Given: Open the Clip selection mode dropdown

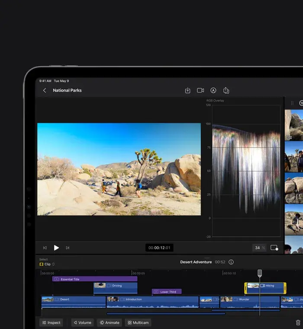Looking at the screenshot, I should [x=47, y=264].
